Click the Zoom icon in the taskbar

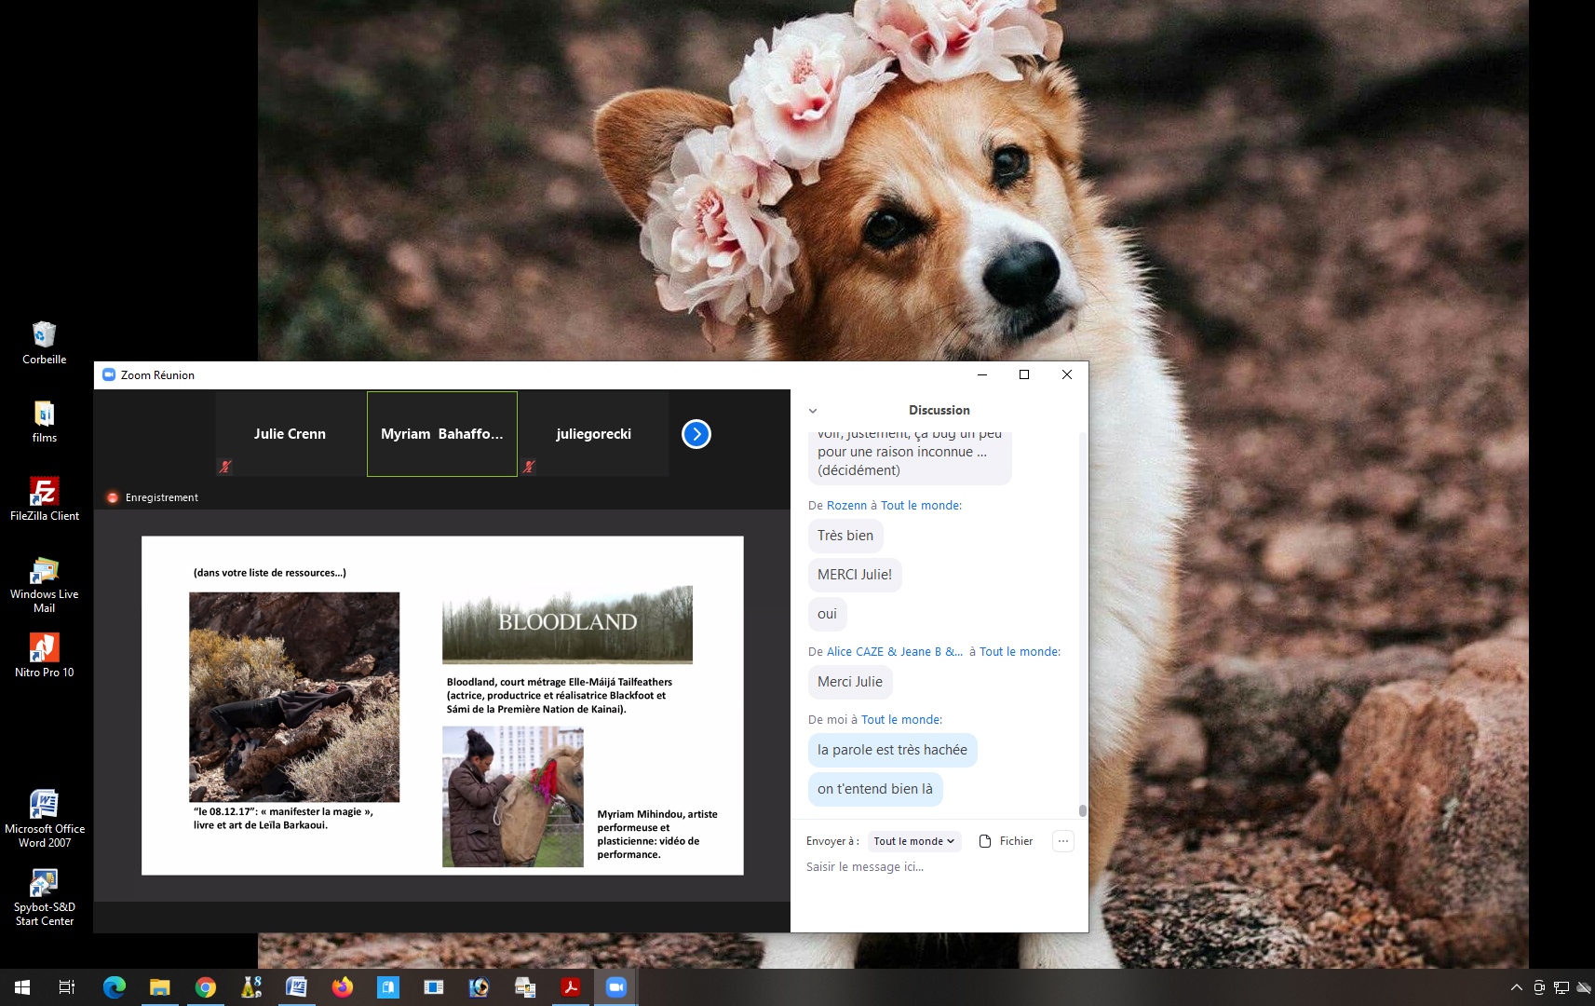click(x=615, y=987)
